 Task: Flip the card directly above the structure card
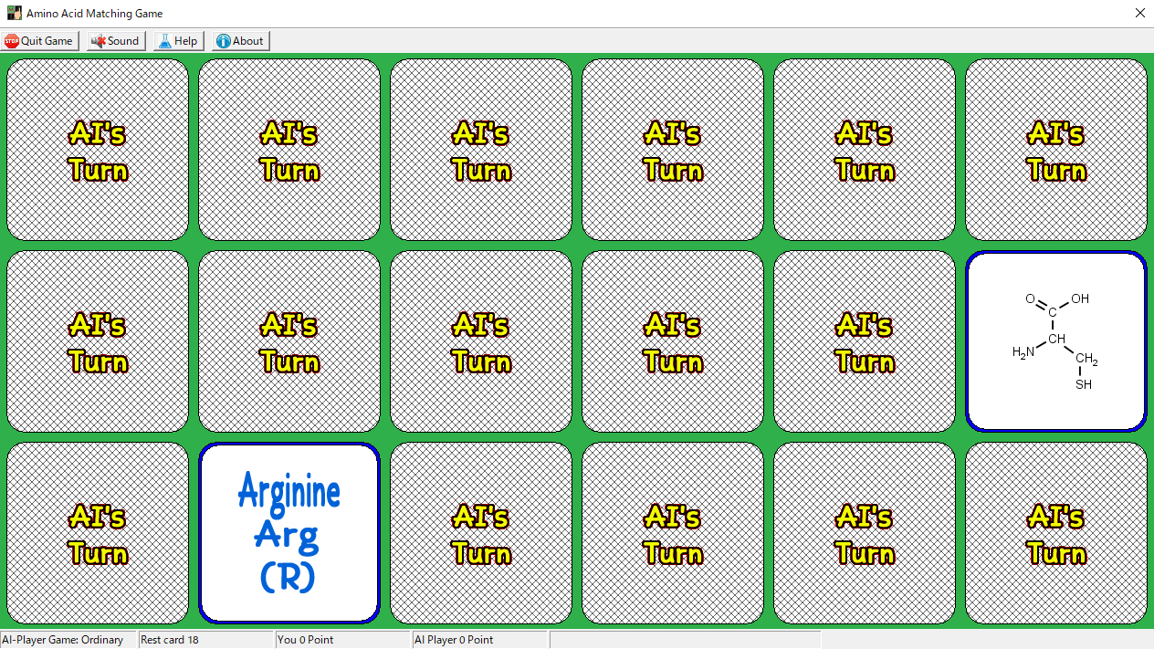tap(1056, 150)
